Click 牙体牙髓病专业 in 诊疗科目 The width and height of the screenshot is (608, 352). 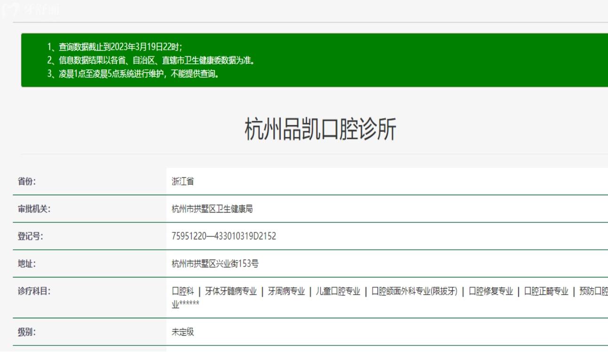[231, 291]
